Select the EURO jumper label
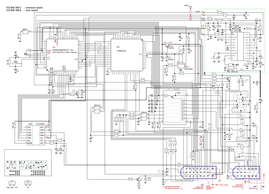This screenshot has width=269, height=194. pyautogui.click(x=237, y=26)
